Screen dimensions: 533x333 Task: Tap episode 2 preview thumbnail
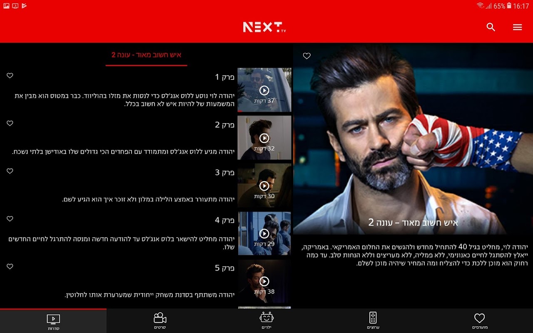click(264, 137)
